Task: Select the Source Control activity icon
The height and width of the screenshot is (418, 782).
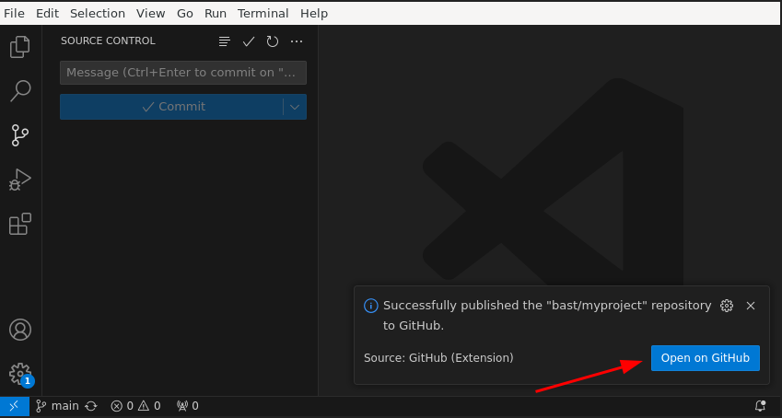Action: click(20, 135)
